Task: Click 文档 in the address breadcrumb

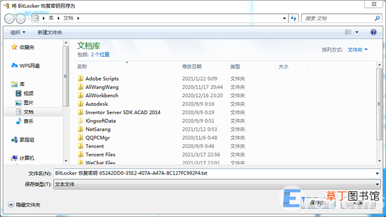Action: pyautogui.click(x=68, y=18)
